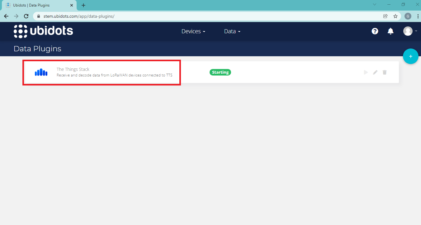Click The Things Stack plugin logo icon
The image size is (421, 225).
tap(41, 72)
